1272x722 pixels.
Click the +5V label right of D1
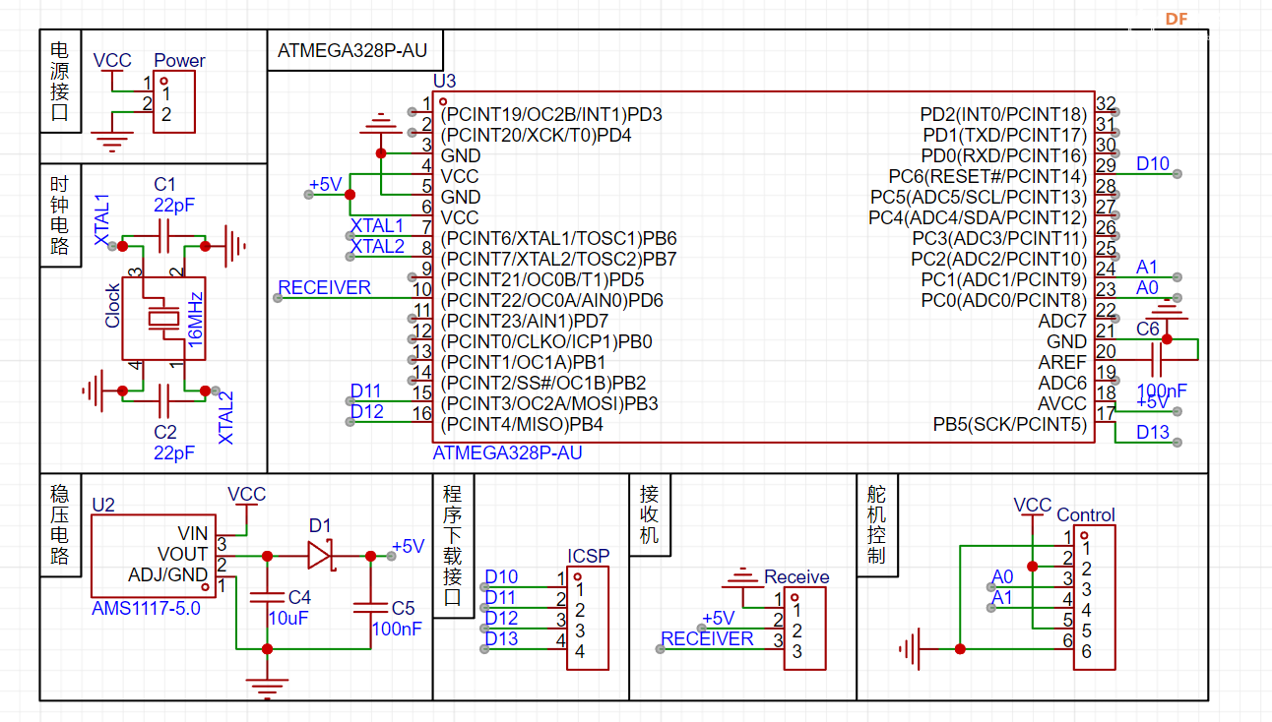tap(408, 547)
